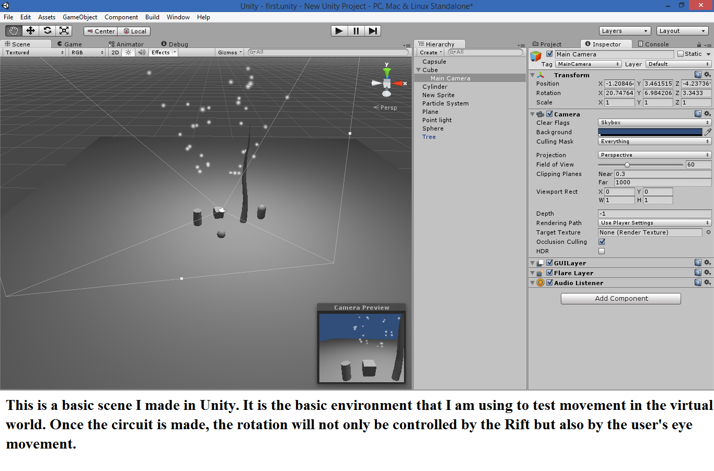
Task: Start Play mode
Action: tap(339, 31)
